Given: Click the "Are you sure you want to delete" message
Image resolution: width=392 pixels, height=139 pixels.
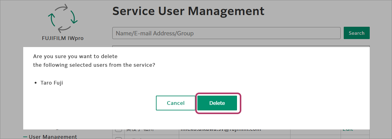Looking at the screenshot, I should coord(75,57).
